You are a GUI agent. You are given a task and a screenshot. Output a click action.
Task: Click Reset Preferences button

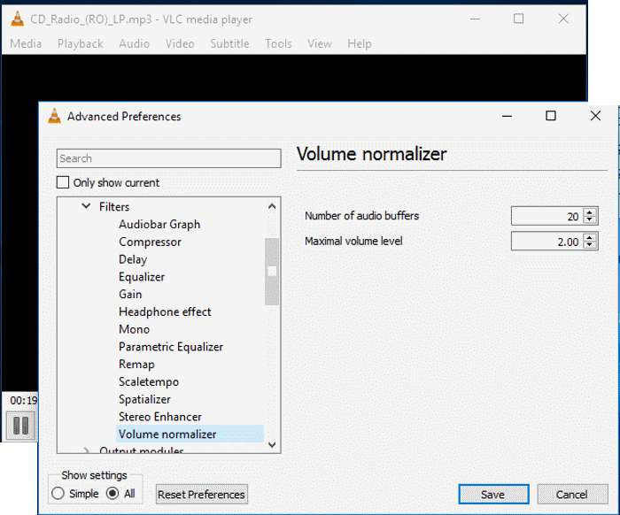(202, 494)
